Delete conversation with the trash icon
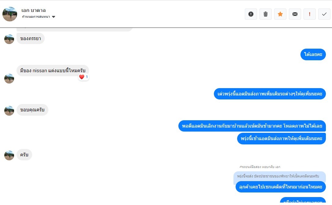 [x=266, y=14]
